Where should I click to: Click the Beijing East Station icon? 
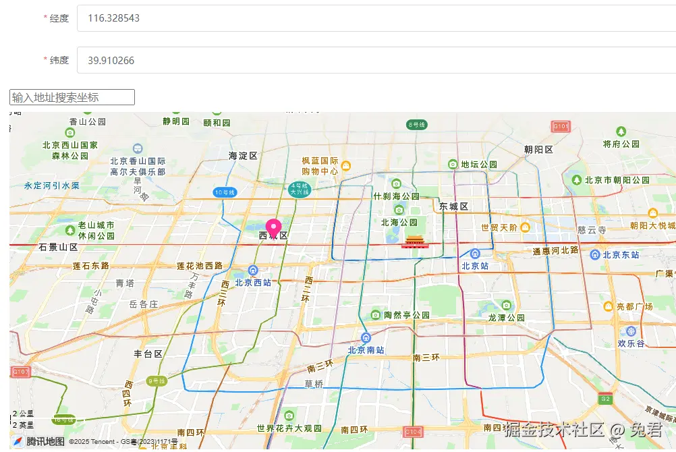(x=595, y=255)
